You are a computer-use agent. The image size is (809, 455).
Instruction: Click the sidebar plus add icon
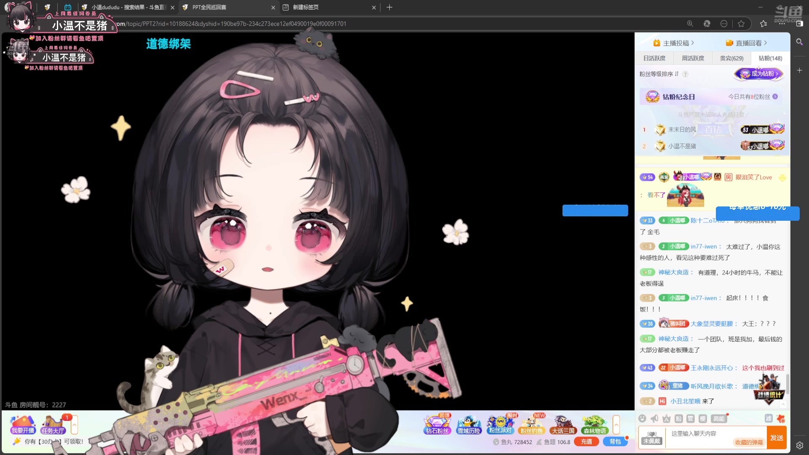[x=799, y=70]
